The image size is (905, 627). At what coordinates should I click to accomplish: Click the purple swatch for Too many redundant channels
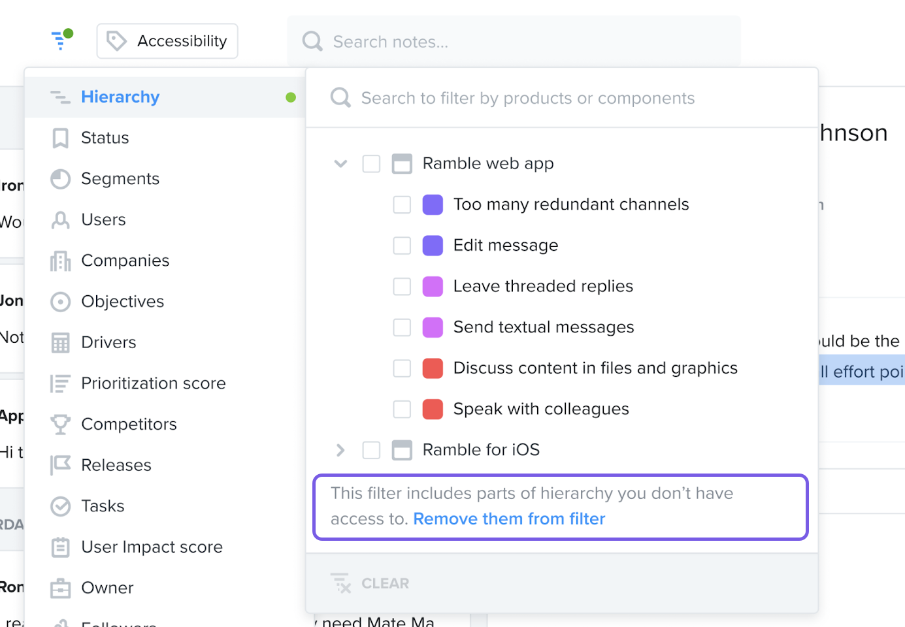[x=433, y=204]
